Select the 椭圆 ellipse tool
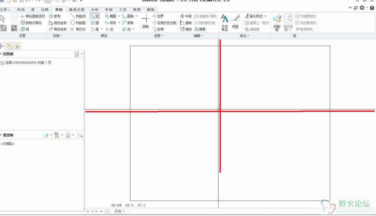This screenshot has height=216, width=376. coord(111,16)
